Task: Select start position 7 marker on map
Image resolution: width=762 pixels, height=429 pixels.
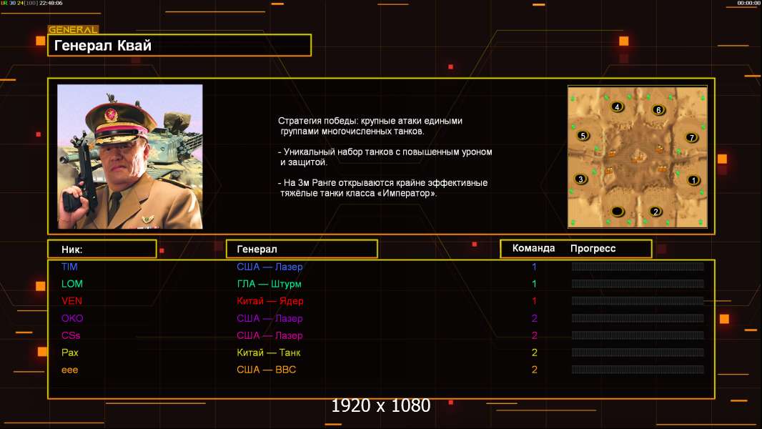Action: pyautogui.click(x=691, y=137)
